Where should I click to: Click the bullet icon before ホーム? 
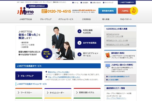[x=73, y=3]
